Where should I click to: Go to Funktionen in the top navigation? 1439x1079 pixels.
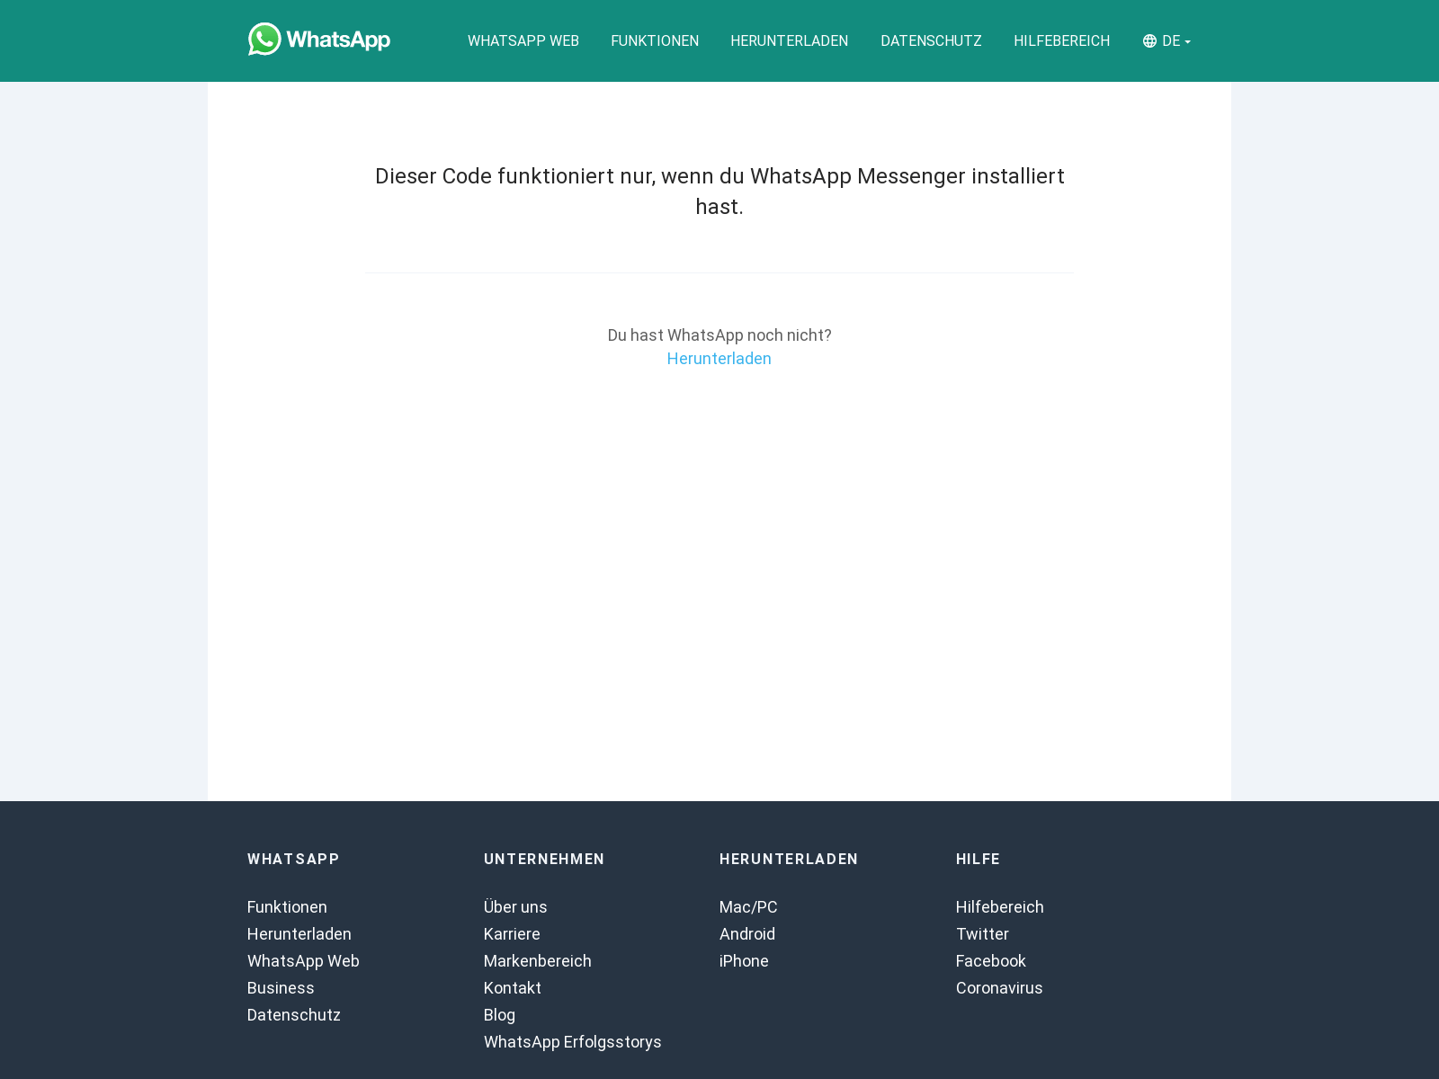click(x=655, y=41)
